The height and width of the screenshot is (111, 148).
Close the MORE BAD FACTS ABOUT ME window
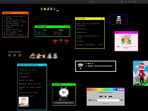click(44, 65)
